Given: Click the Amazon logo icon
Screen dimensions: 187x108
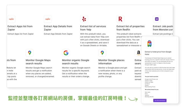Looking at the screenshot, I should 138,53.
